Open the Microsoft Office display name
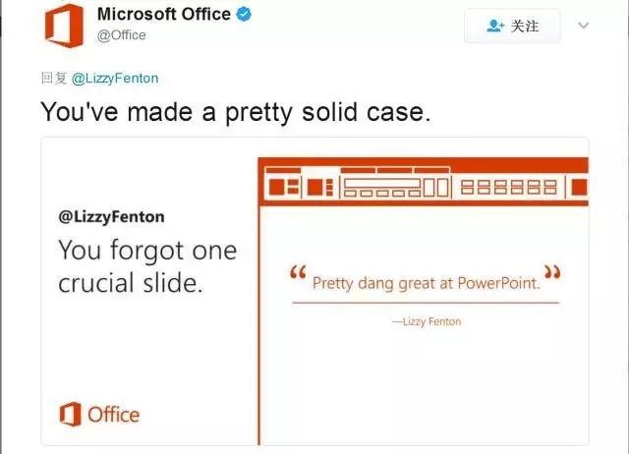Image resolution: width=629 pixels, height=454 pixels. (164, 15)
